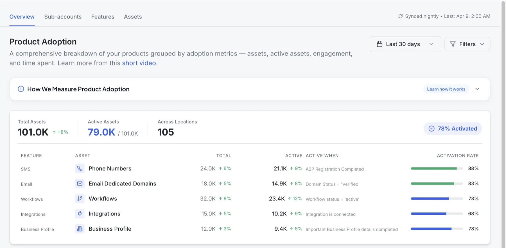Open the Last 30 days dropdown

[x=405, y=44]
